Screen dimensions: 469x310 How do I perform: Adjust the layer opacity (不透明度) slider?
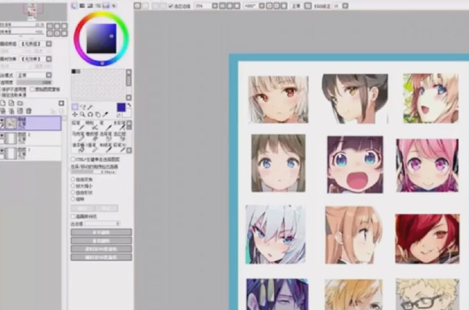pos(34,82)
